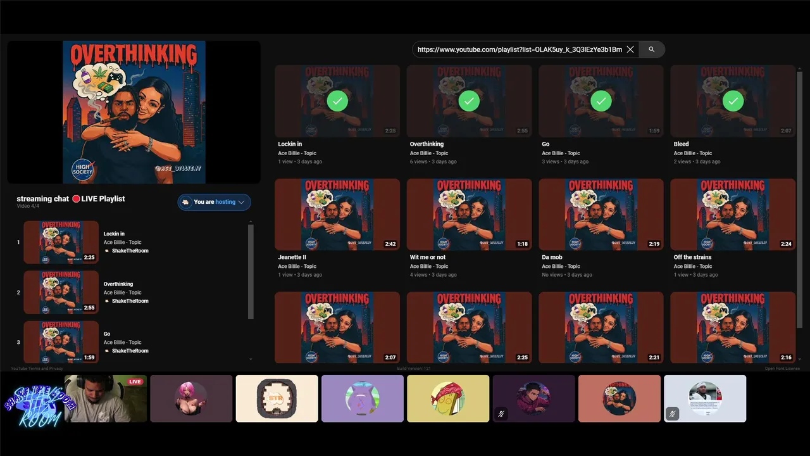Select the purple background avatar participant

tap(363, 398)
